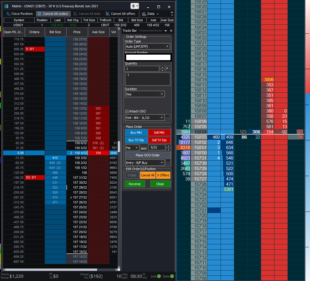
Task: Click the Amt 5/32 input field
Action: 157,148
